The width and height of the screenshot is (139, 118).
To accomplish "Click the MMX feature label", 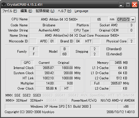I will point(9,95).
